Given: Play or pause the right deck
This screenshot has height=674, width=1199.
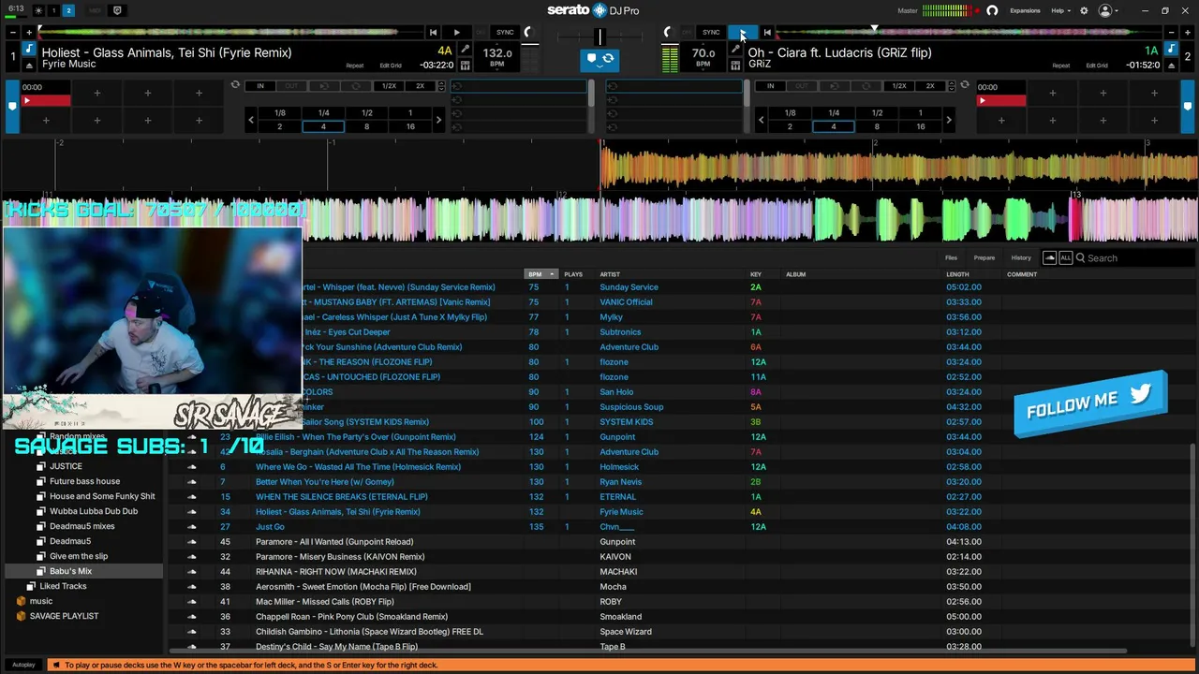Looking at the screenshot, I should coord(742,33).
